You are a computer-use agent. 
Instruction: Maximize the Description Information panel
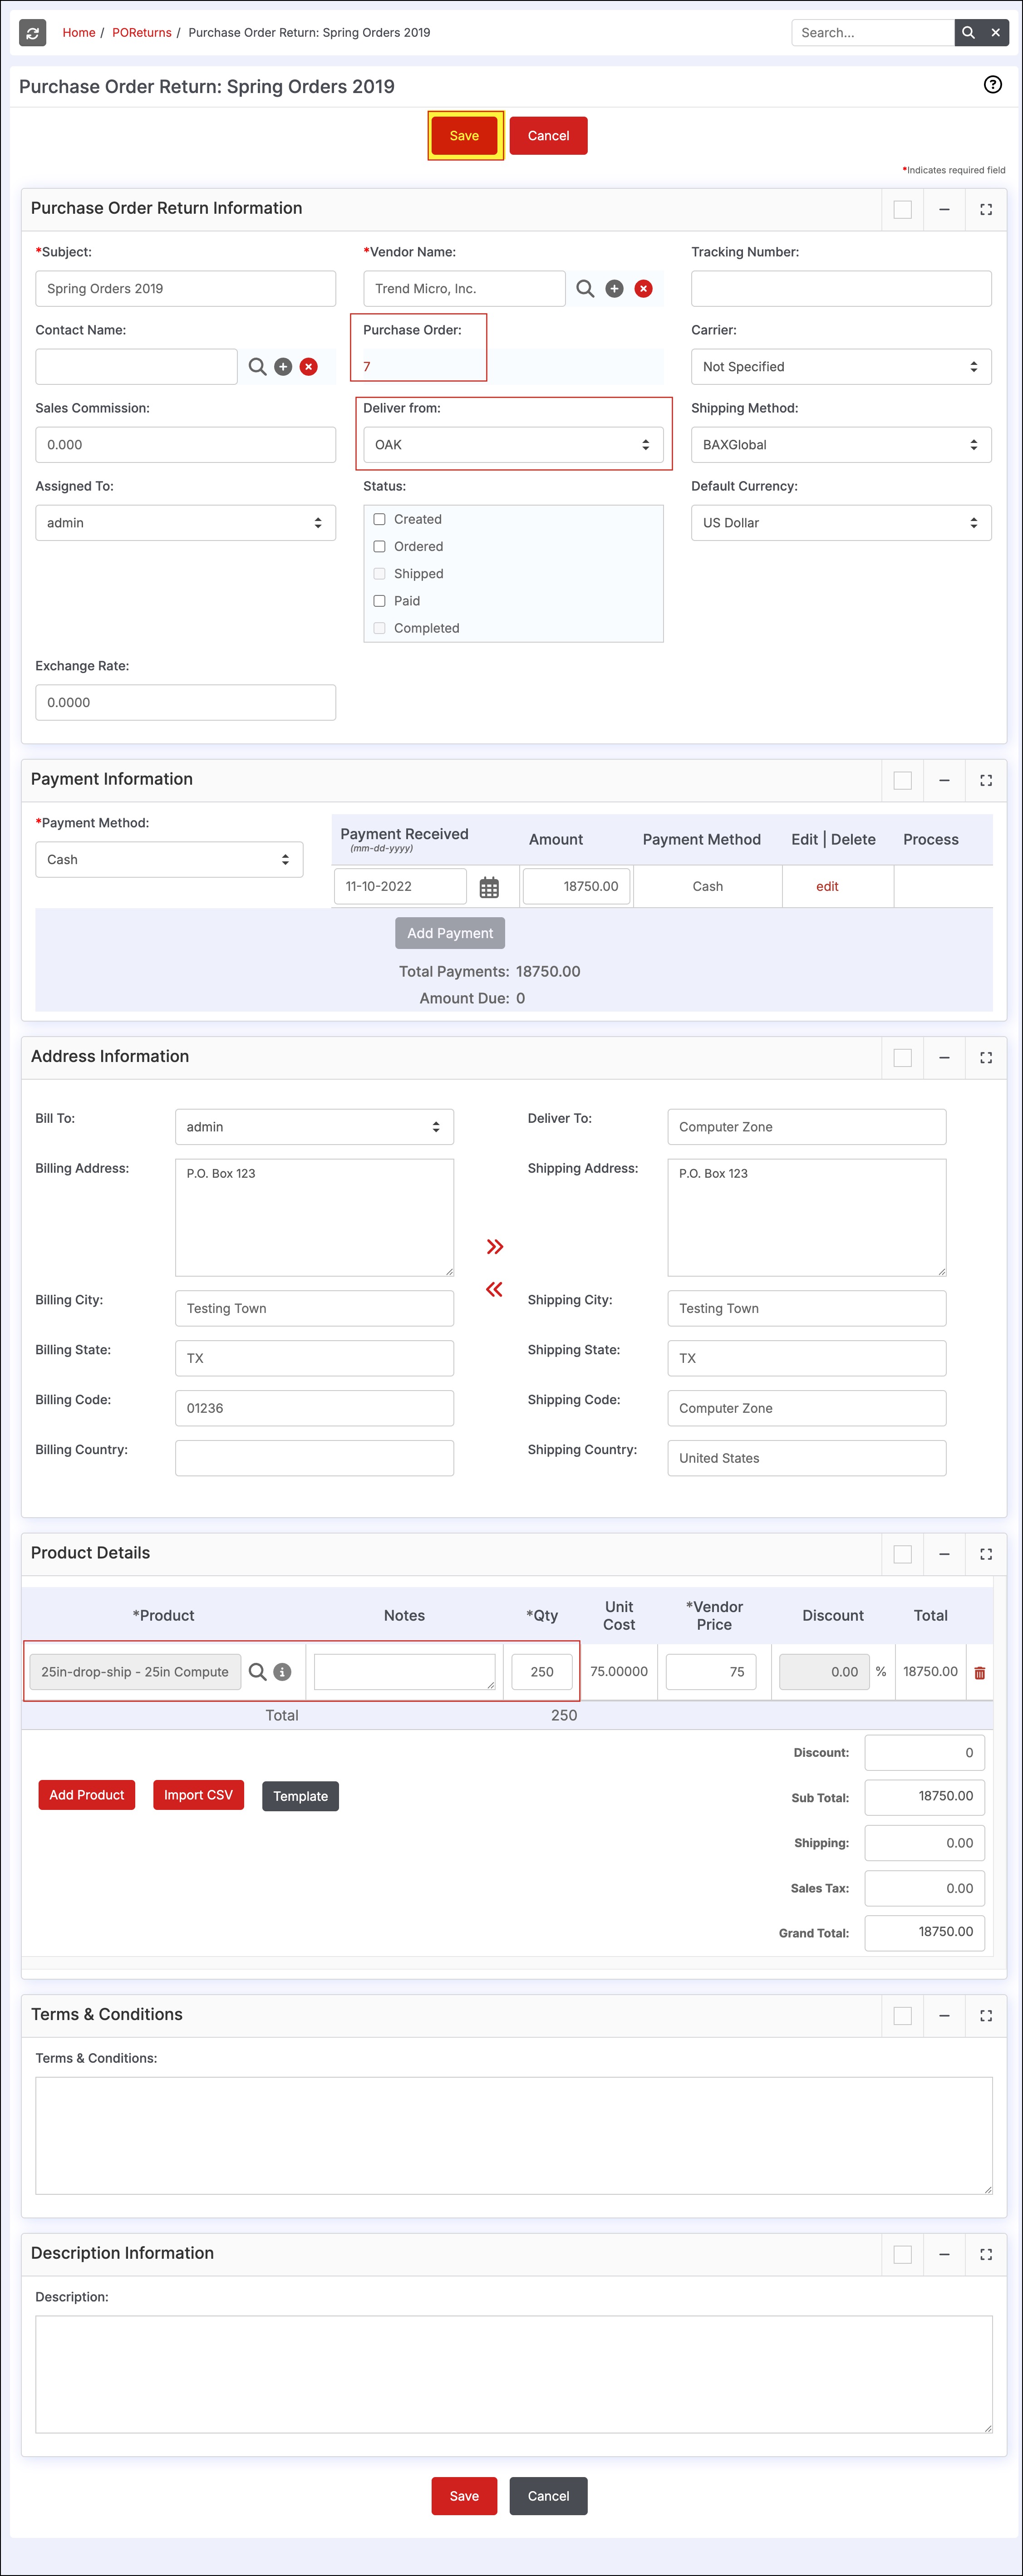point(986,2254)
